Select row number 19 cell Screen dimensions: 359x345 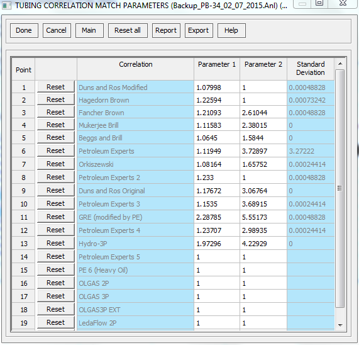pos(23,323)
